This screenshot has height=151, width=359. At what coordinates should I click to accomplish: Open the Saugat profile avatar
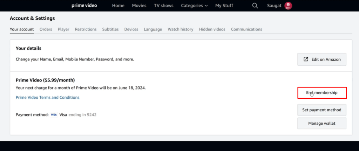click(288, 6)
